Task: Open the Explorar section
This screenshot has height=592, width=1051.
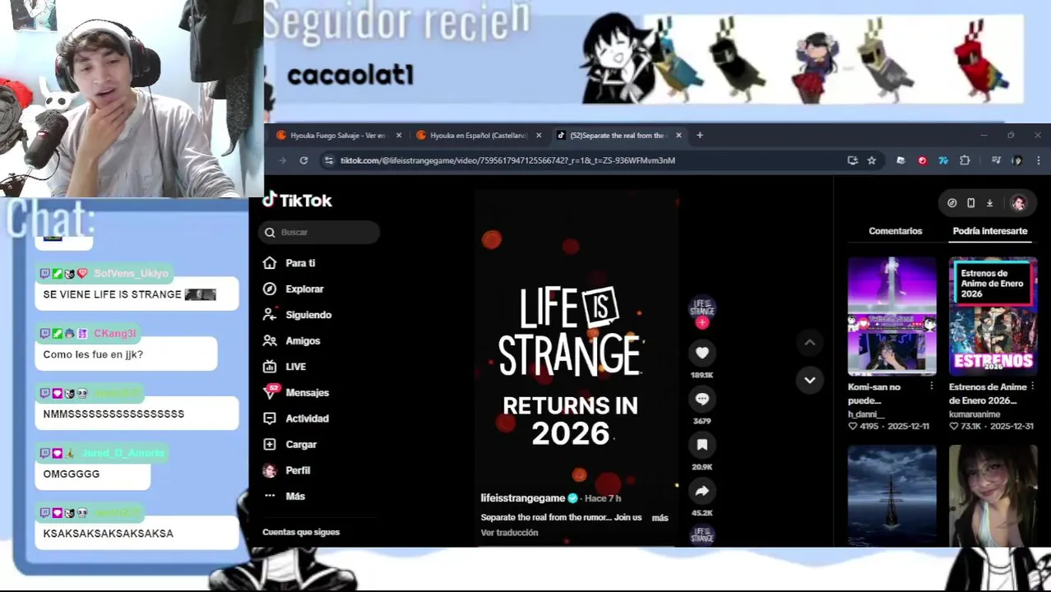Action: [294, 289]
